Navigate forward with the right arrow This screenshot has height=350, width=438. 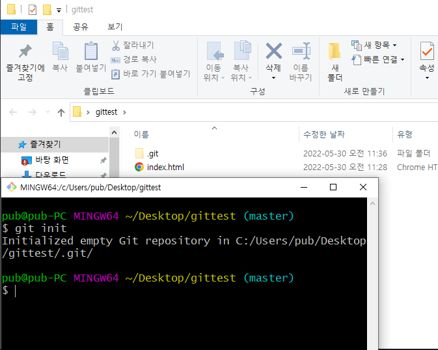pos(33,113)
